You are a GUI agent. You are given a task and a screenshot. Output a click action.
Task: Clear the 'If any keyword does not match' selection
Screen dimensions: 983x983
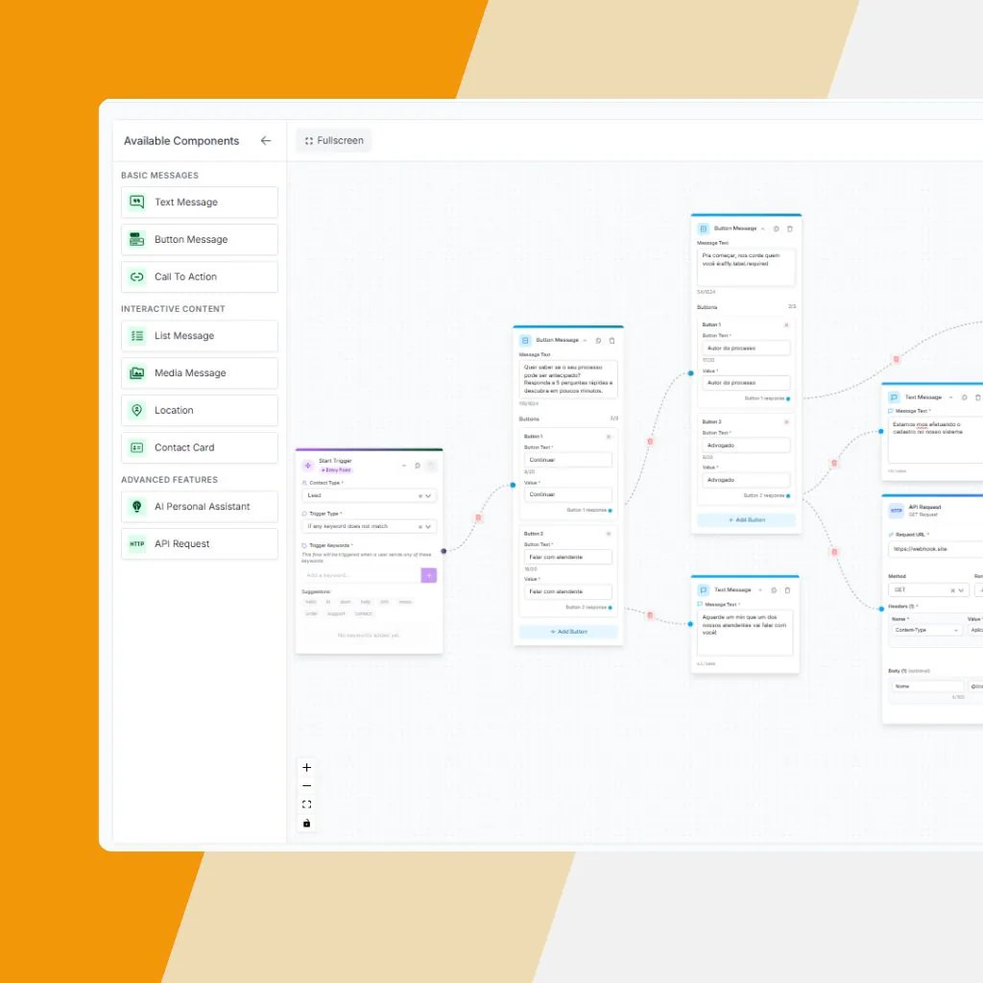[420, 527]
